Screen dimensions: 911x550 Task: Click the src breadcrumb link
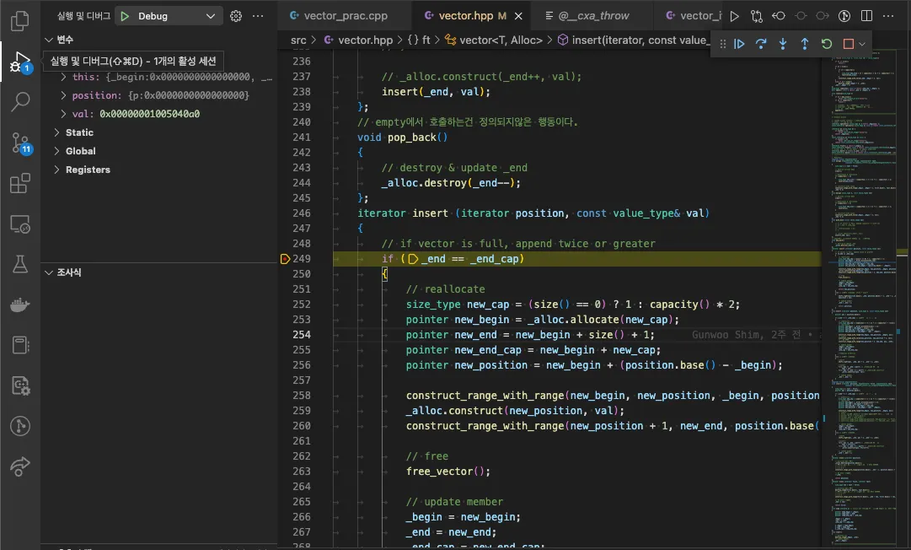(x=298, y=40)
